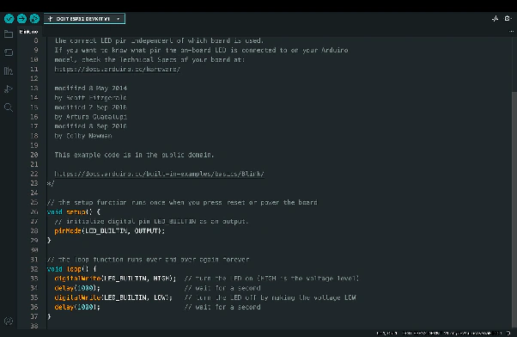Click line "If you want to know what pin"
This screenshot has height=337, width=517.
click(201, 50)
